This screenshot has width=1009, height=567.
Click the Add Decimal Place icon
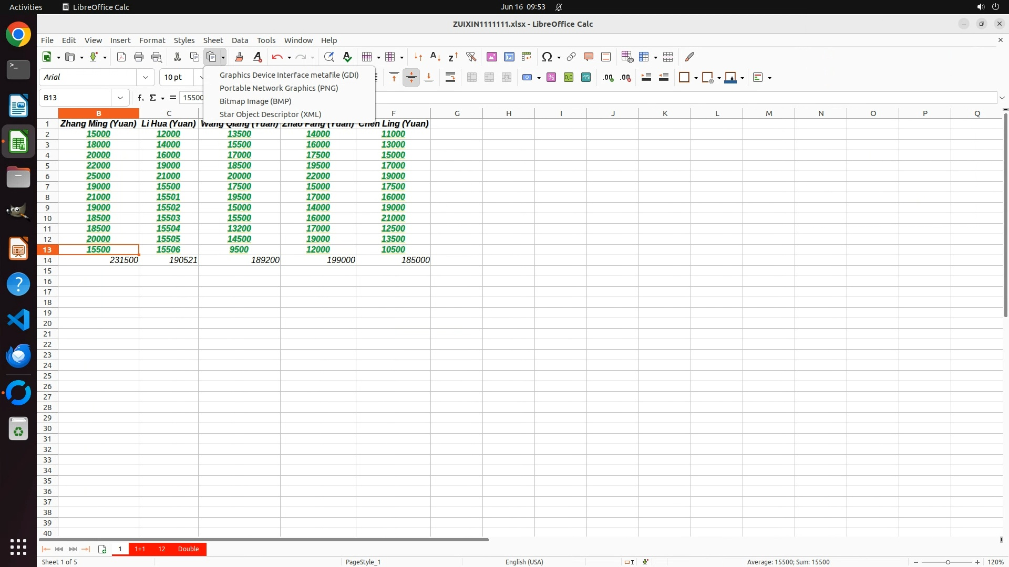[x=608, y=77]
